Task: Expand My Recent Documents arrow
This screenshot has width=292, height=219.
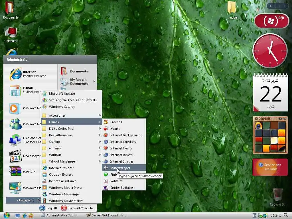Action: pyautogui.click(x=94, y=81)
